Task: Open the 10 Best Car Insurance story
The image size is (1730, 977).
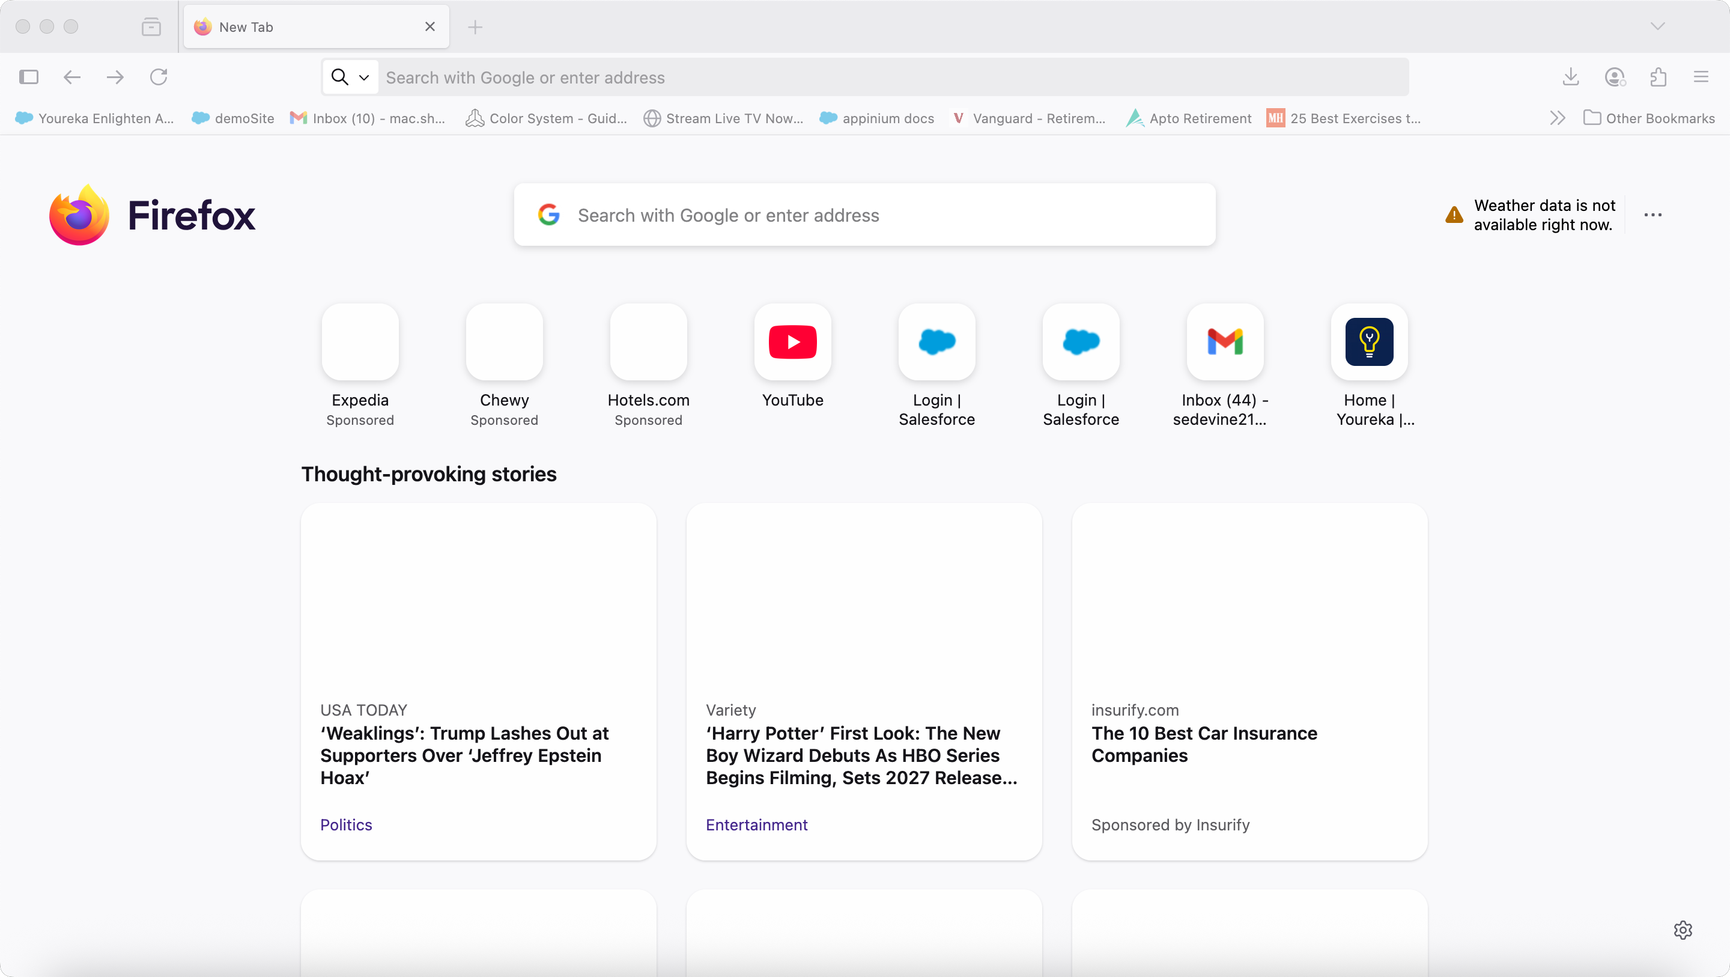Action: 1249,682
